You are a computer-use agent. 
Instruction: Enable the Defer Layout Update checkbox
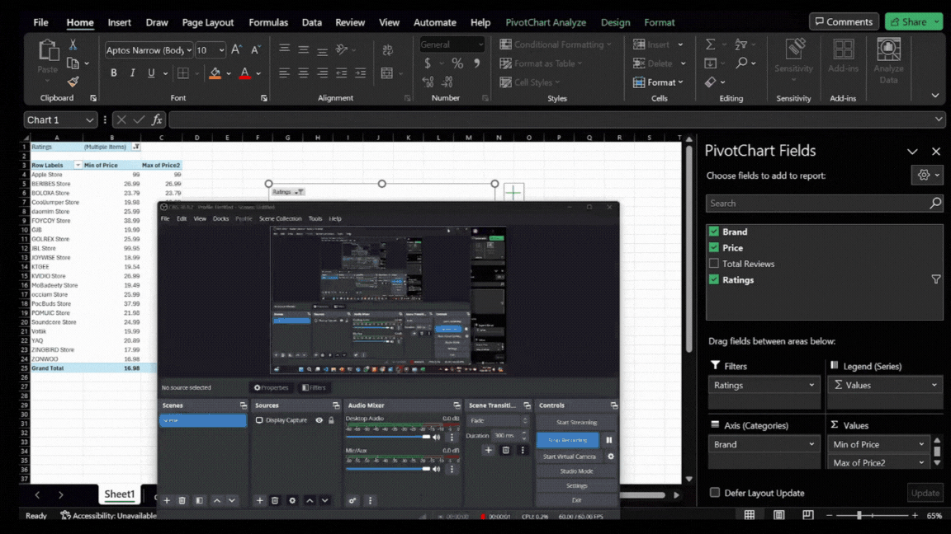point(715,492)
